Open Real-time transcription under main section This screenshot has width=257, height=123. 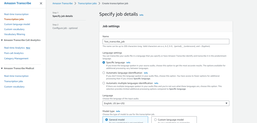coord(16,14)
